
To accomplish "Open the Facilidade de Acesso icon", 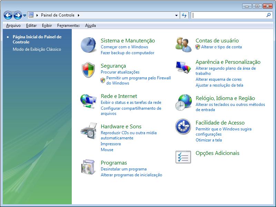I will [184, 127].
